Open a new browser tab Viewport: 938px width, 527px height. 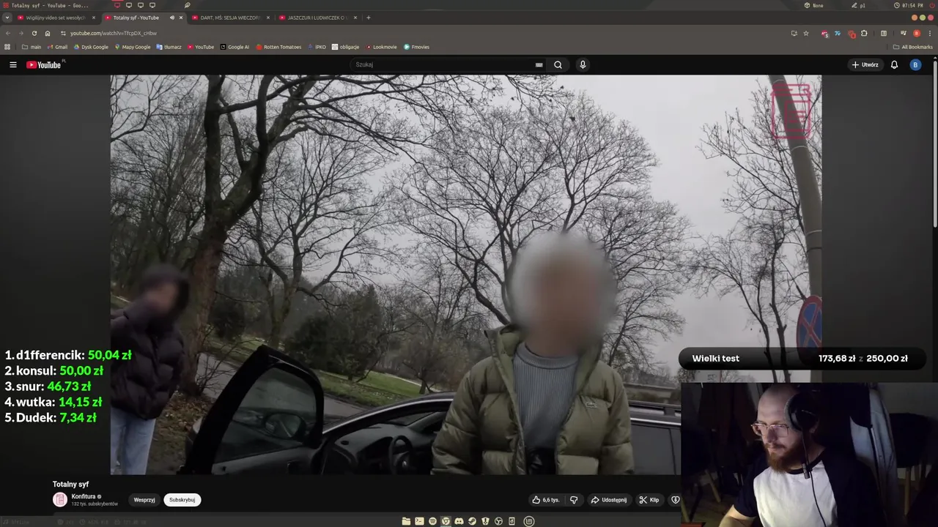point(369,18)
